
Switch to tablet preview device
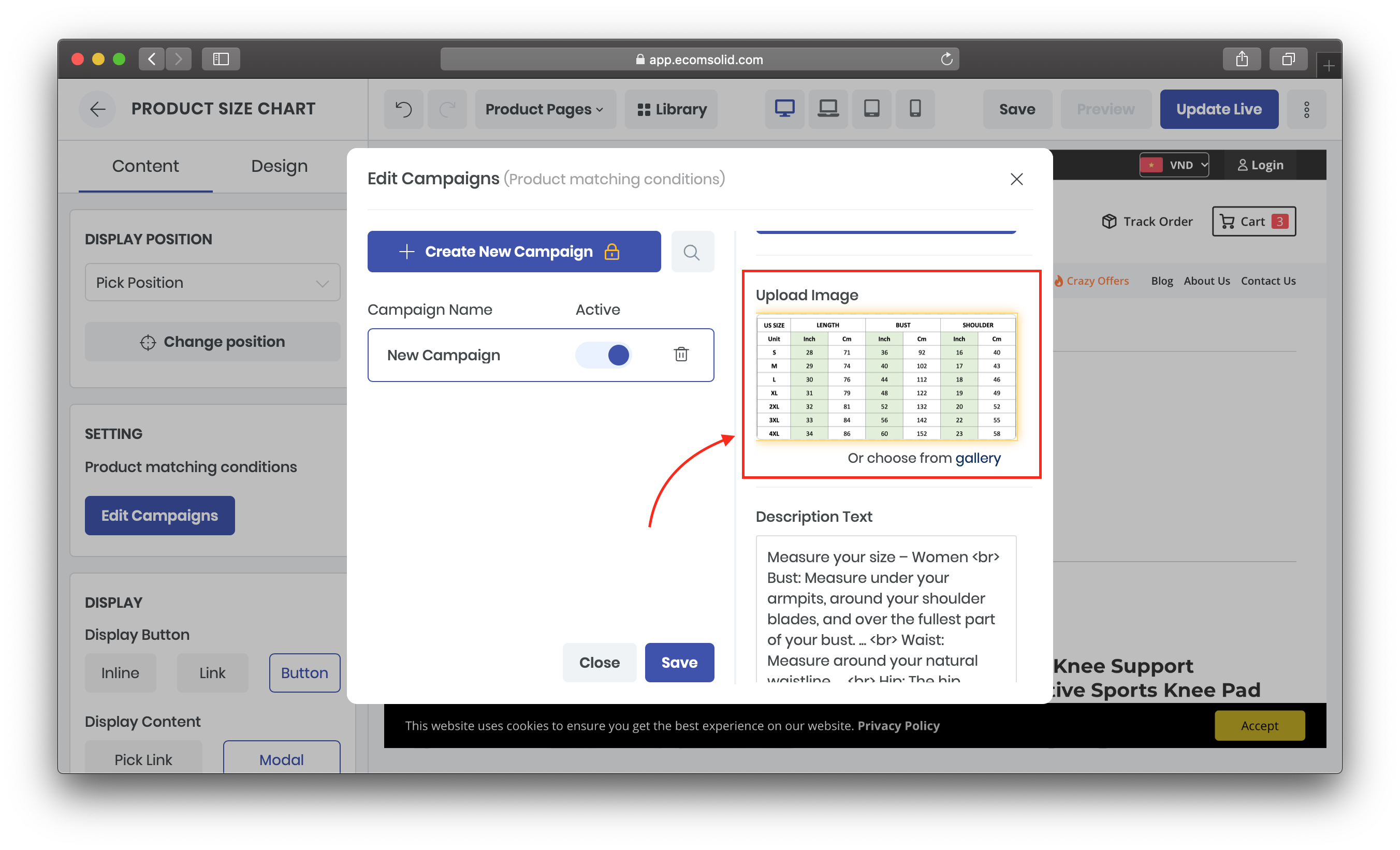pos(871,109)
